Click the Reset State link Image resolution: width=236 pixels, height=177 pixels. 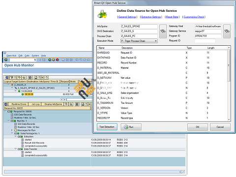tap(172, 17)
